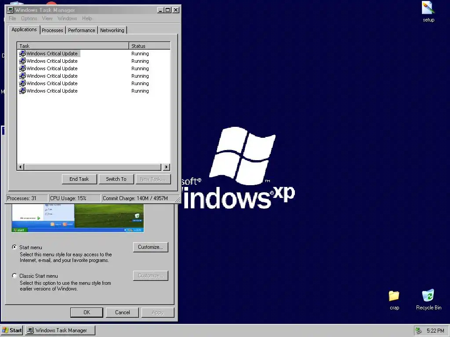Open the Start button on taskbar
The height and width of the screenshot is (337, 450).
click(x=12, y=330)
